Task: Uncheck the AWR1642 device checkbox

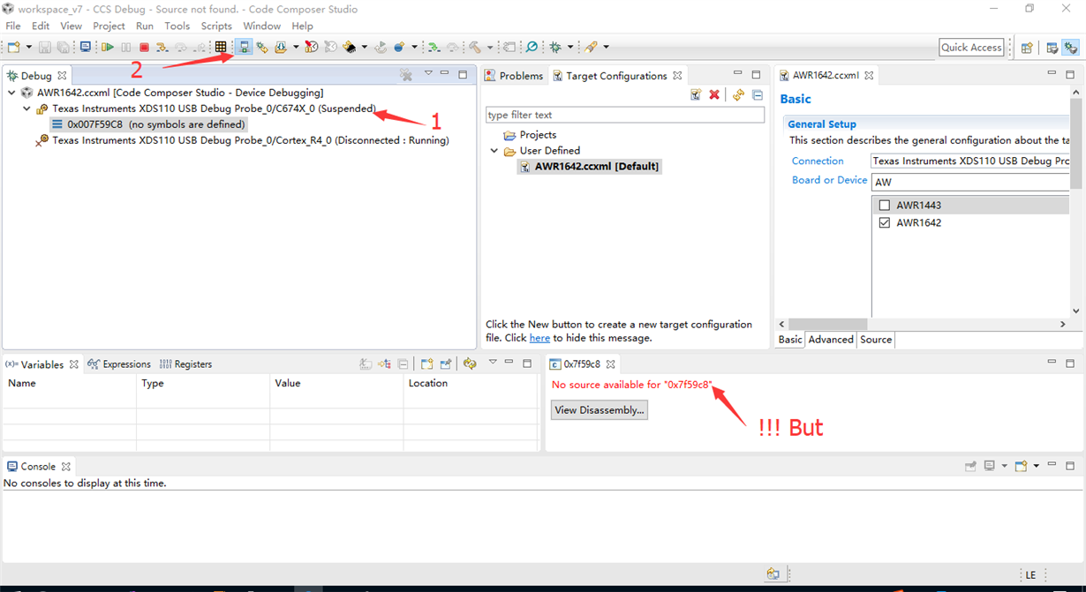Action: click(885, 222)
